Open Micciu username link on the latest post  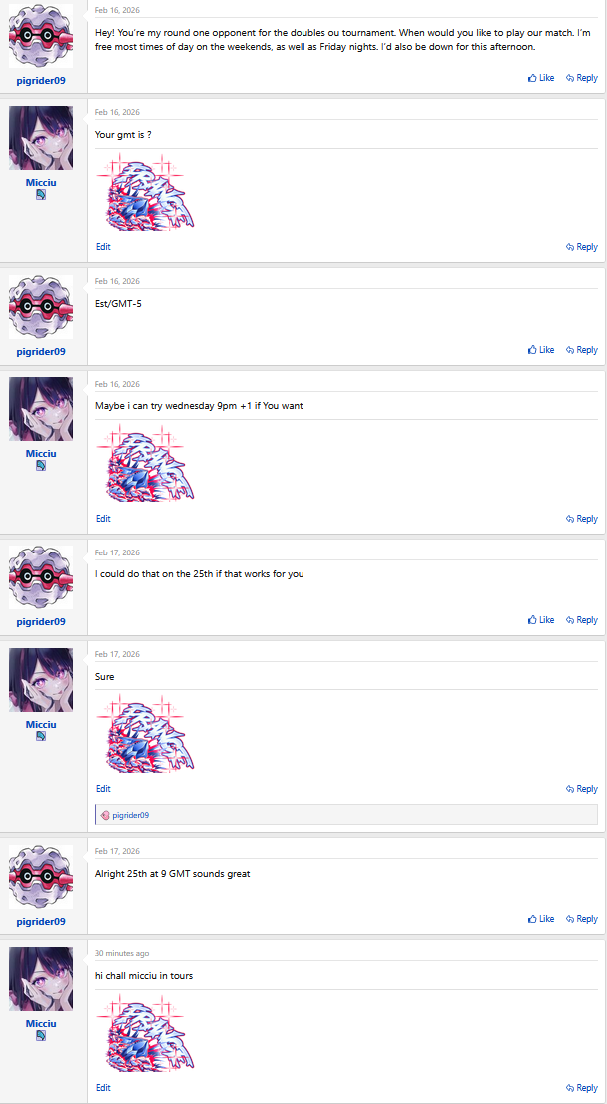click(x=41, y=1024)
